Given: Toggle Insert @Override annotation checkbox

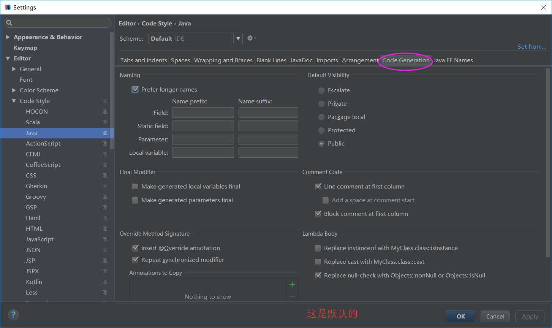Looking at the screenshot, I should [x=135, y=248].
